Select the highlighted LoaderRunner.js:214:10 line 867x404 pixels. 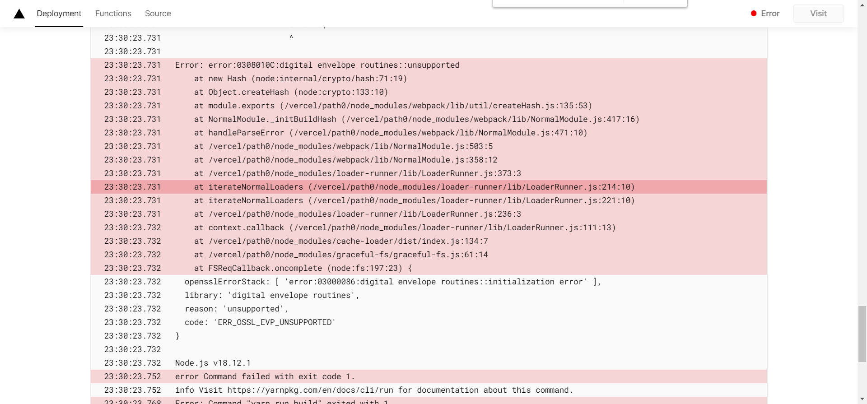(429, 187)
